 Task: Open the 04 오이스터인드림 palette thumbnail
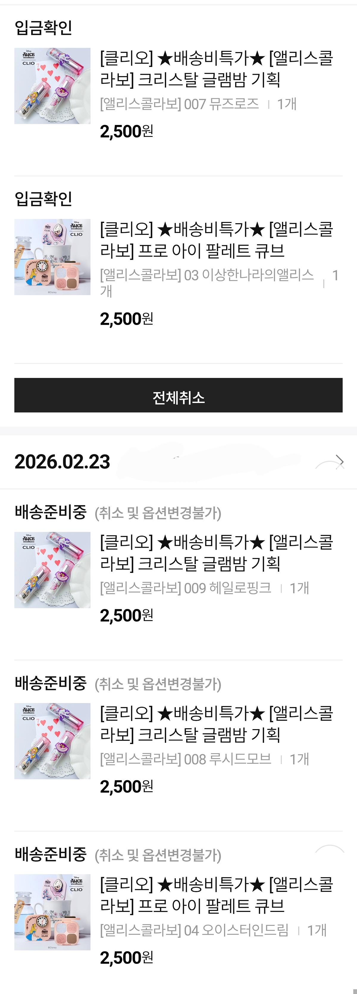coord(52,912)
